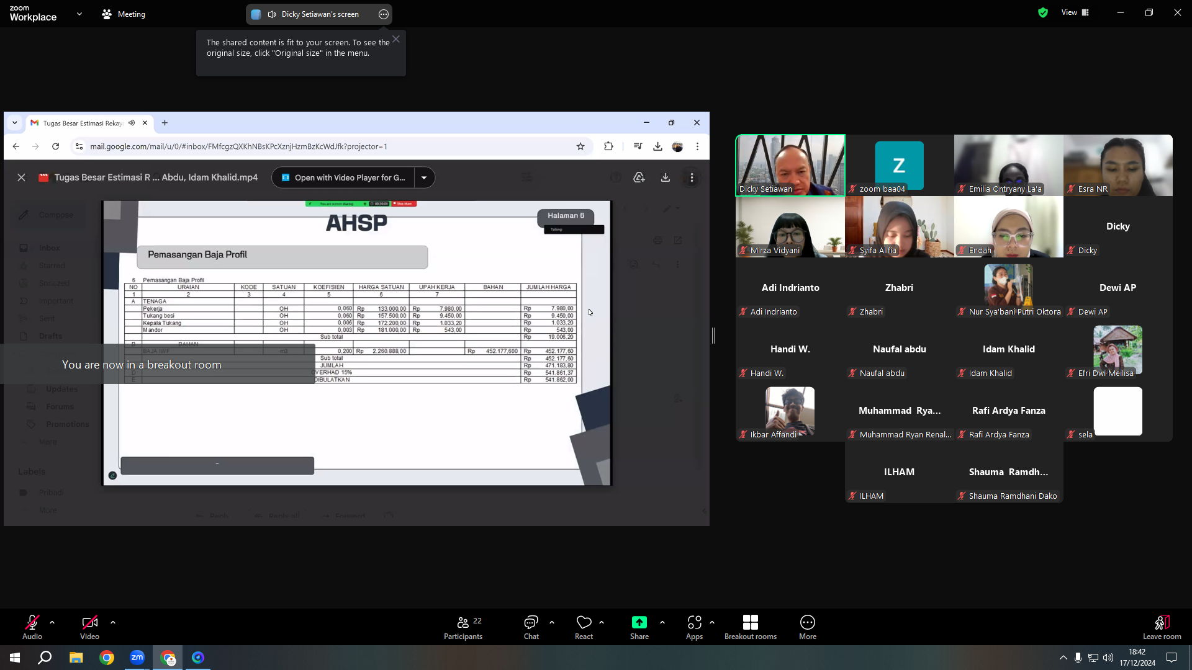1192x670 pixels.
Task: Open Zoom Apps panel
Action: (x=694, y=627)
